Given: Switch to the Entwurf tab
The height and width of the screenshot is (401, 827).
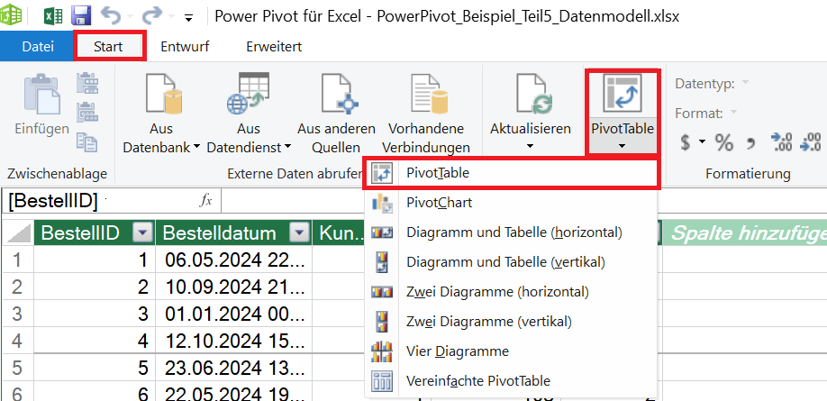Looking at the screenshot, I should pos(185,47).
